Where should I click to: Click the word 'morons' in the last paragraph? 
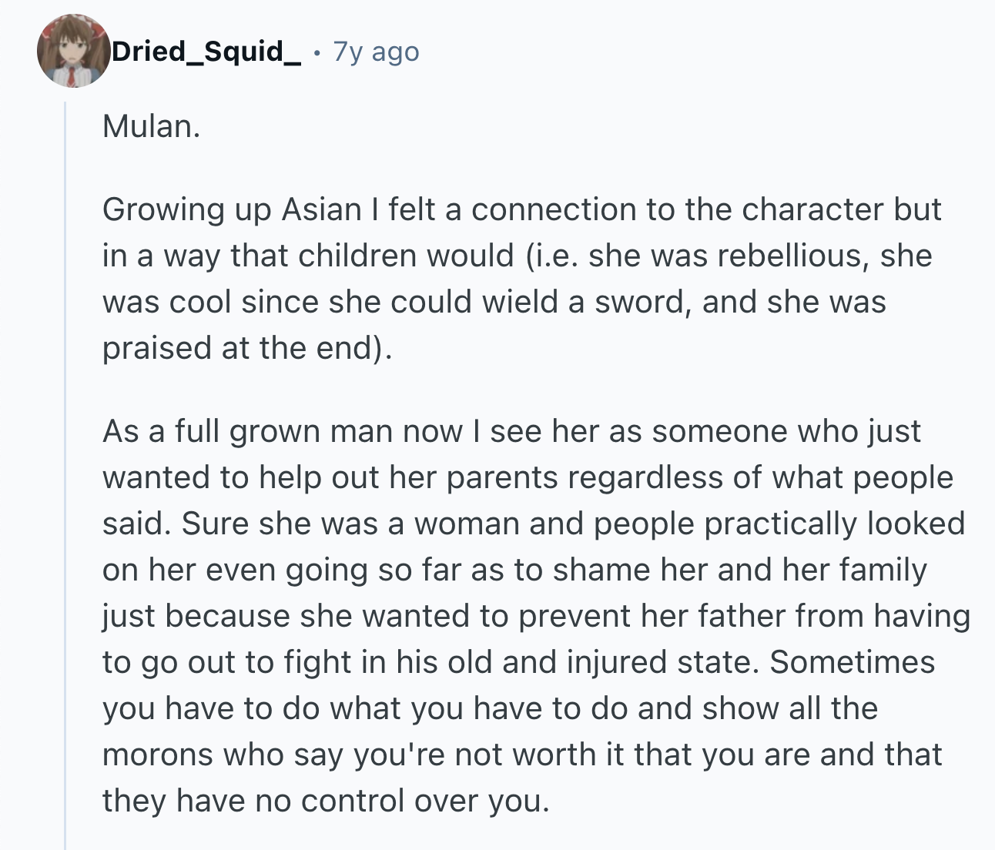[158, 755]
